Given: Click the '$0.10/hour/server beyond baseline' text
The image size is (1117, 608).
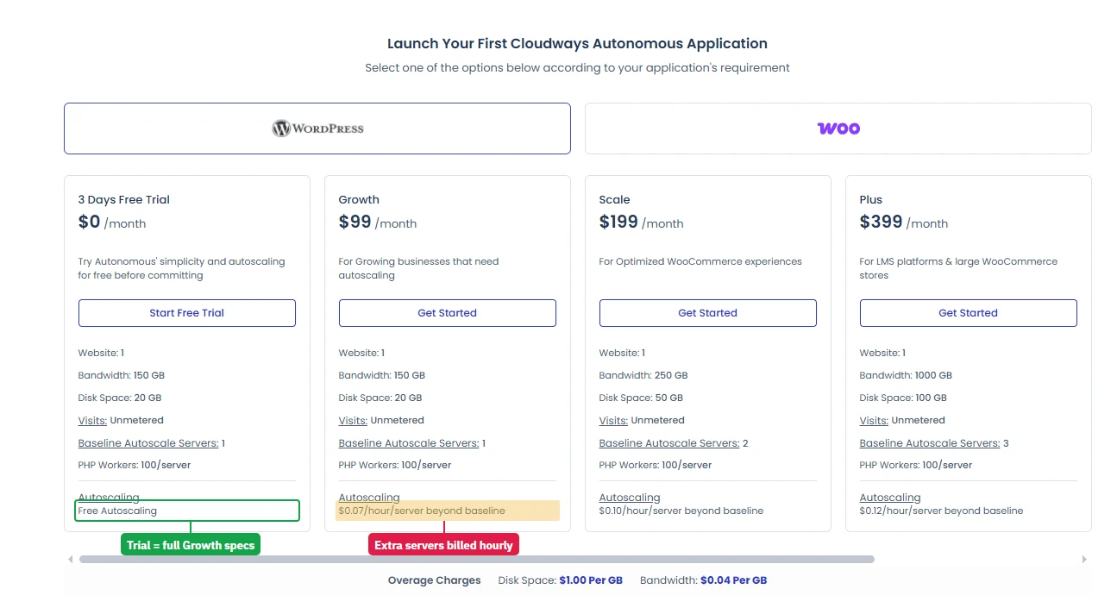Looking at the screenshot, I should (x=681, y=511).
